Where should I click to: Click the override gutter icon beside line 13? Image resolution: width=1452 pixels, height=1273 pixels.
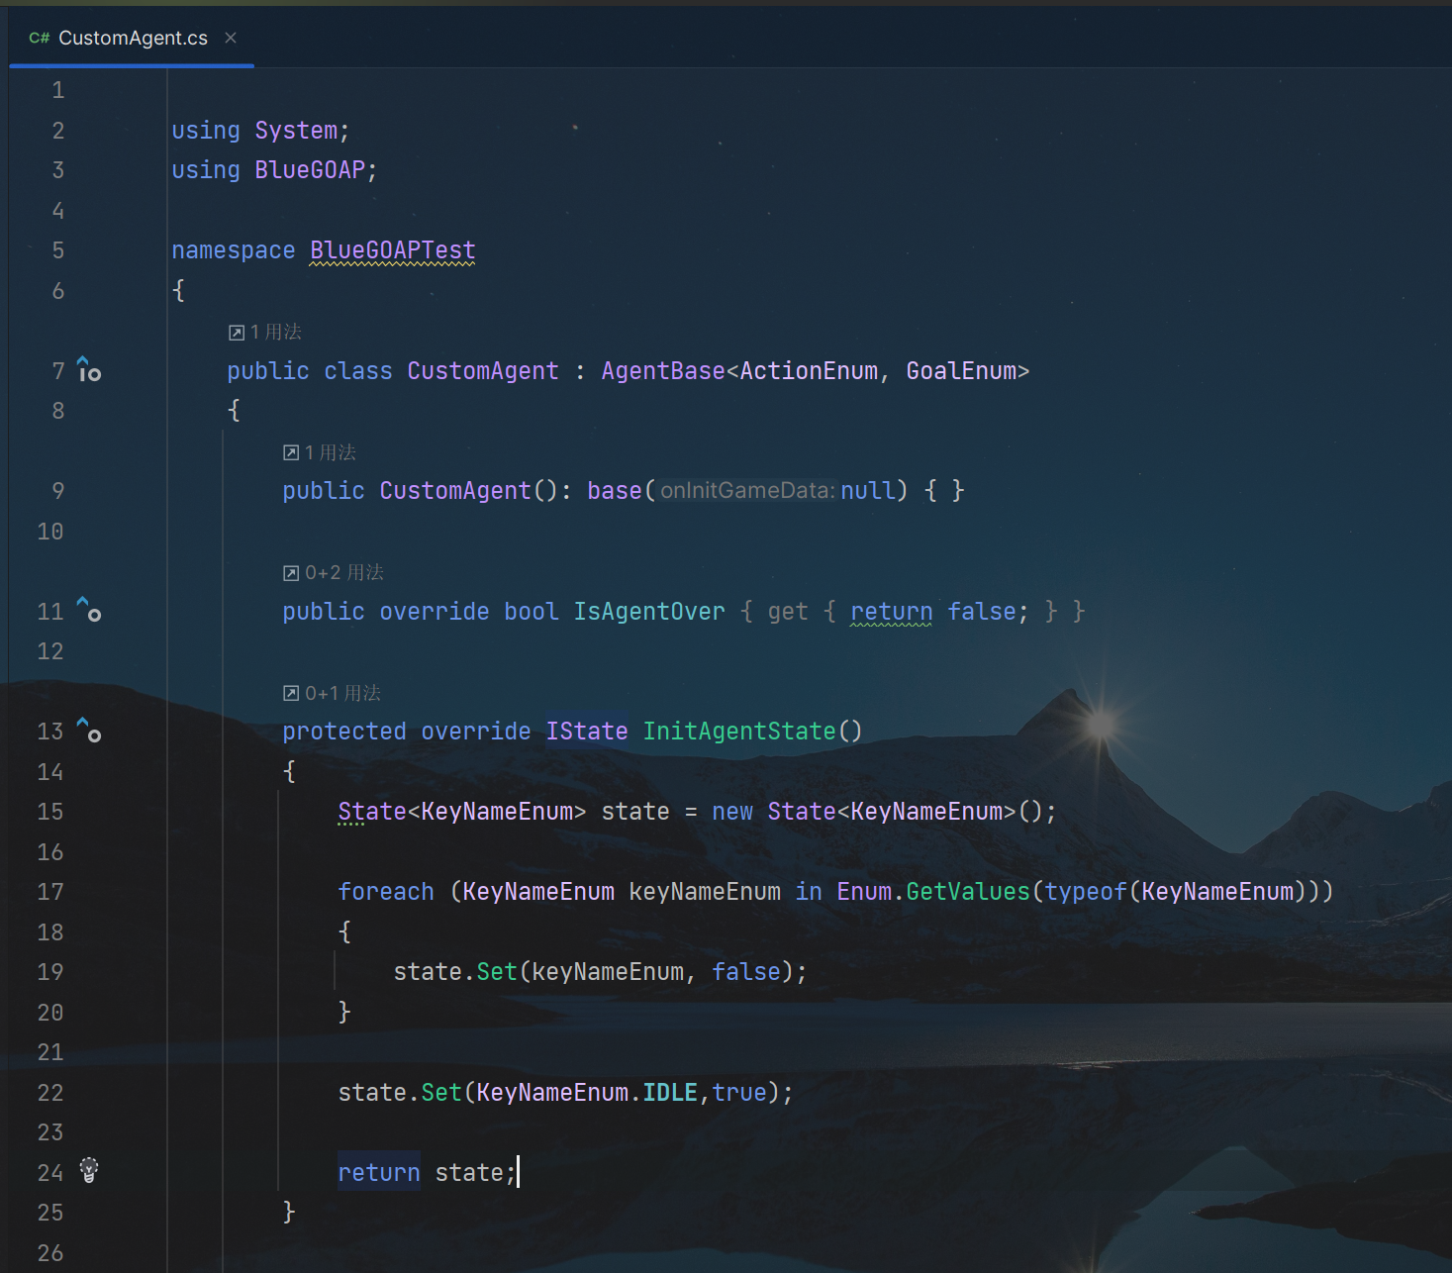(89, 731)
